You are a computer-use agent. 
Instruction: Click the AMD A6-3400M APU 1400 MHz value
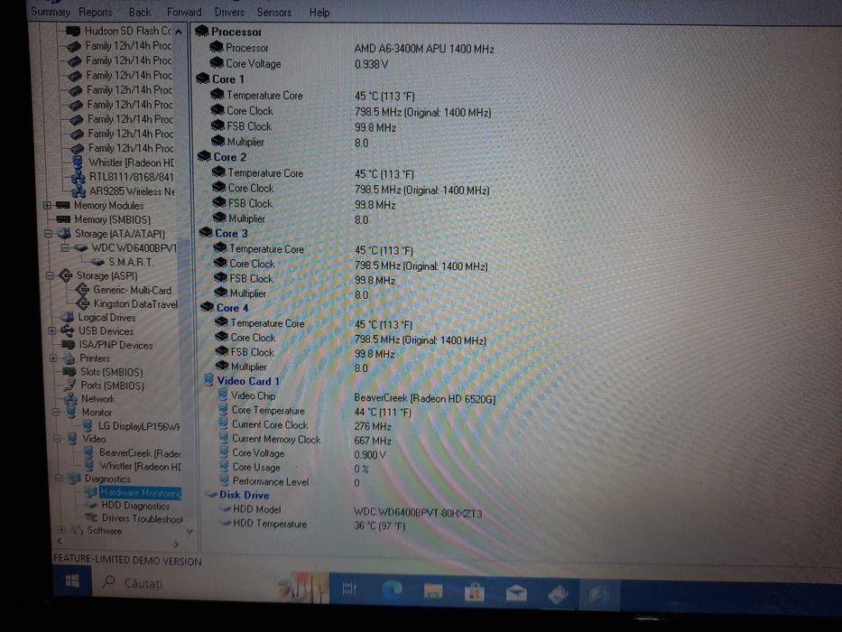(423, 49)
